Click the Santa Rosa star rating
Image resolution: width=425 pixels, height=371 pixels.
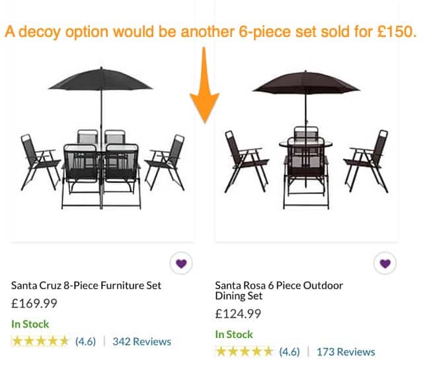coord(243,351)
